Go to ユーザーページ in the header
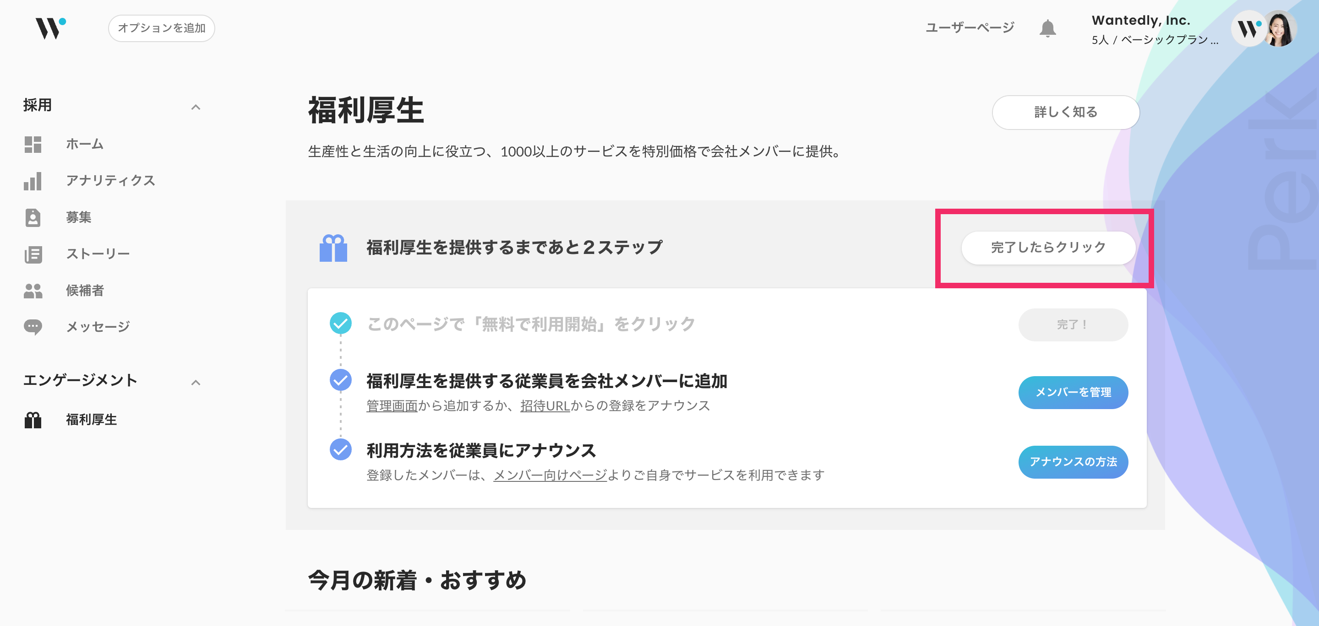Screen dimensions: 1319x626 pos(970,27)
